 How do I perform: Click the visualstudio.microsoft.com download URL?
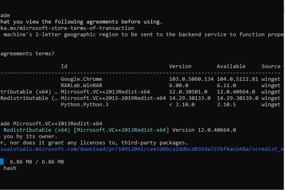[142, 149]
